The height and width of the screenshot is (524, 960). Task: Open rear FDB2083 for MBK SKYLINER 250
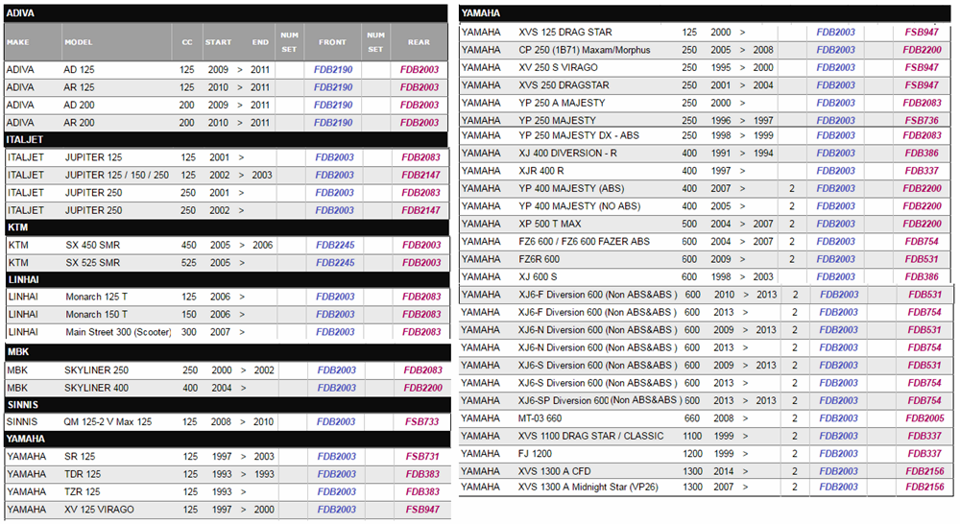point(422,370)
